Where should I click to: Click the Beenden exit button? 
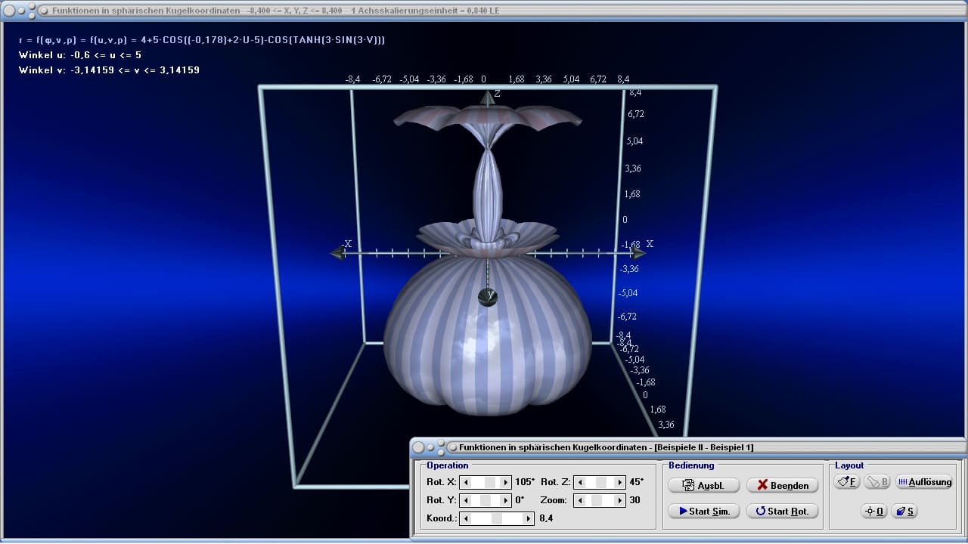click(x=782, y=485)
